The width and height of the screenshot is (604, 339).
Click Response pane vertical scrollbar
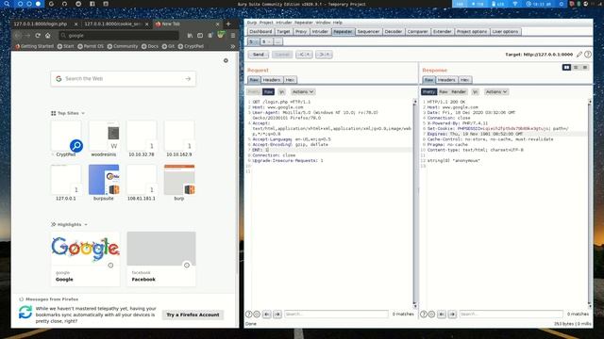[x=590, y=203]
